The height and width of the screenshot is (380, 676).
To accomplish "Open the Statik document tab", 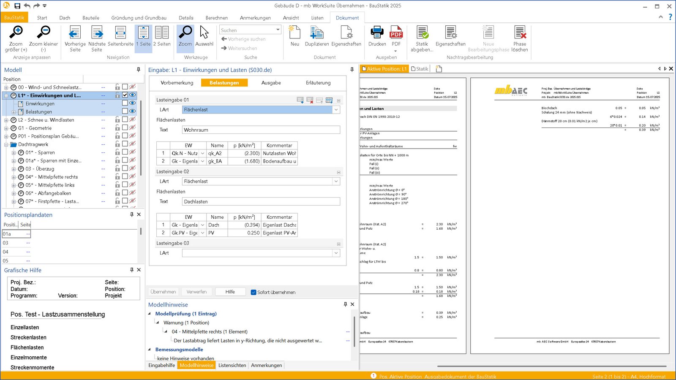I will pyautogui.click(x=420, y=69).
